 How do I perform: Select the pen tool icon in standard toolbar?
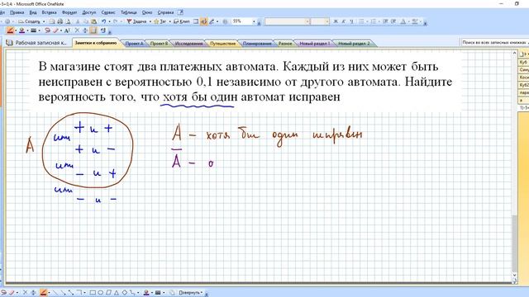point(212,21)
